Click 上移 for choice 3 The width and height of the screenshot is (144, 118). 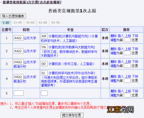[128, 62]
